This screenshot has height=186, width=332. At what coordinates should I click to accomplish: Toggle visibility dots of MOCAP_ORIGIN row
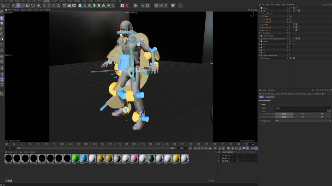(x=289, y=36)
